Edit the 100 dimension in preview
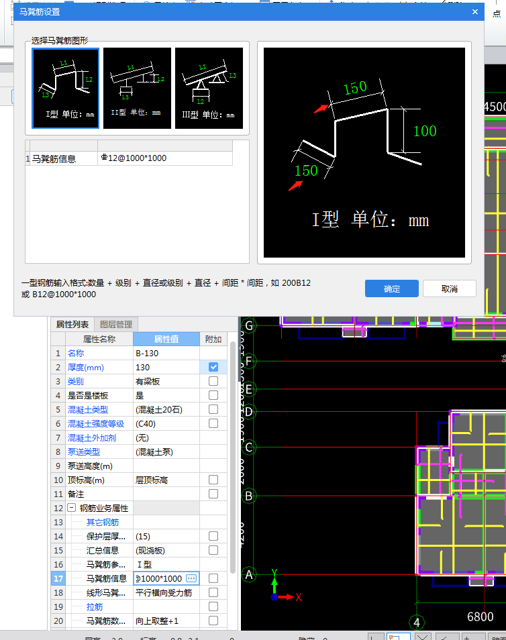 click(425, 131)
